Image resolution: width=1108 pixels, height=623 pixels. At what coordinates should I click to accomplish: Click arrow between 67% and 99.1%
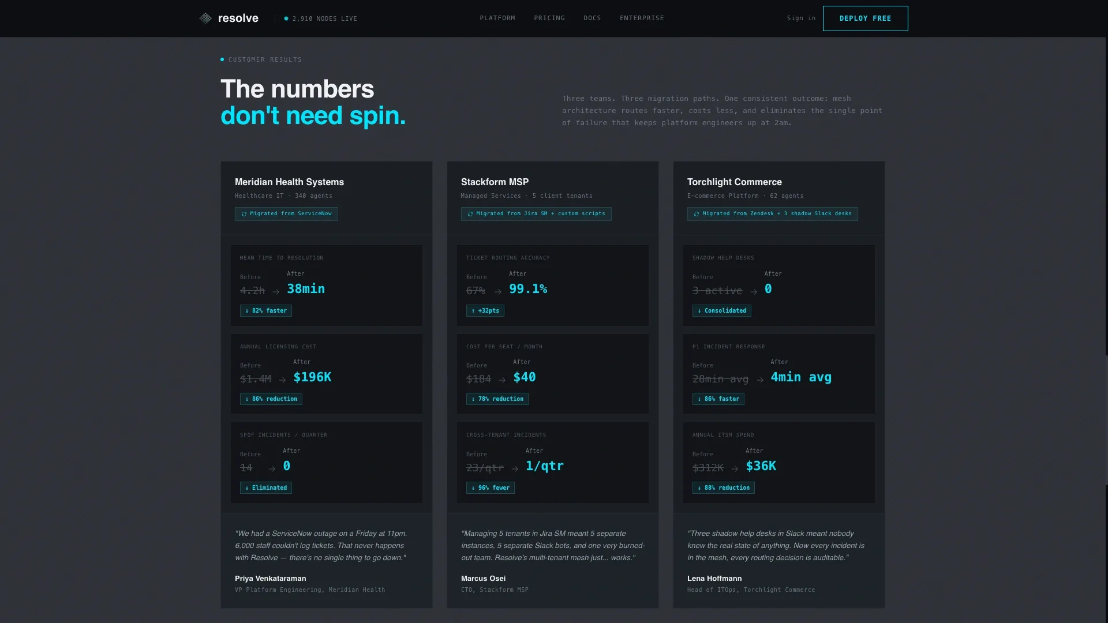[x=498, y=292]
